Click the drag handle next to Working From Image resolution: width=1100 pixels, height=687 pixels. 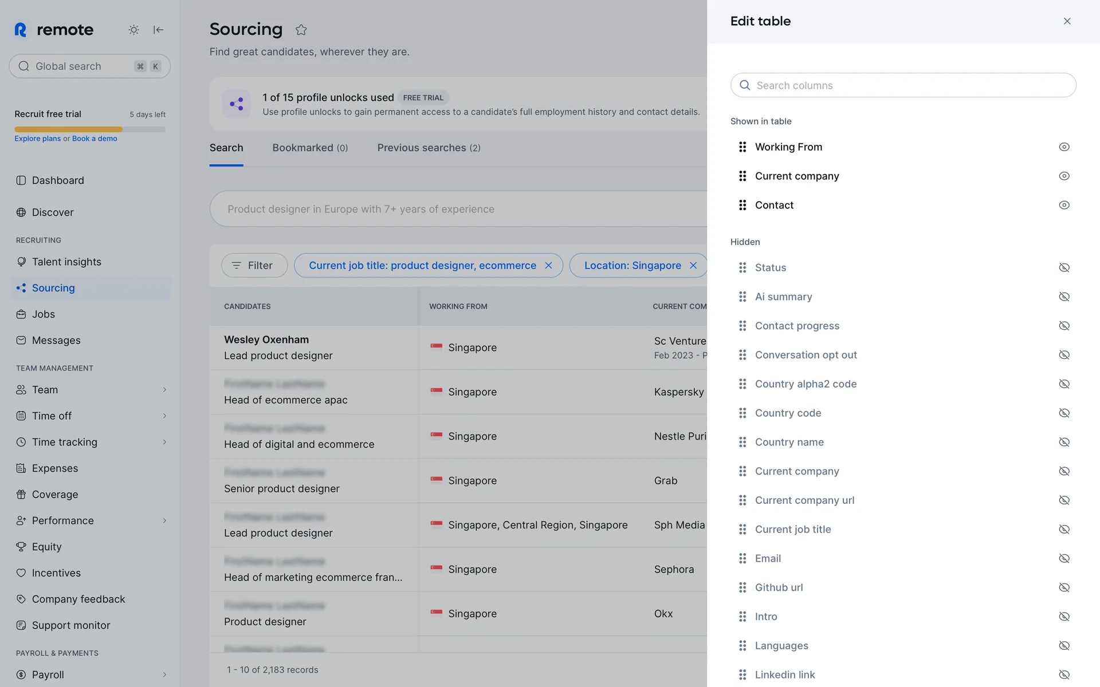click(x=742, y=147)
